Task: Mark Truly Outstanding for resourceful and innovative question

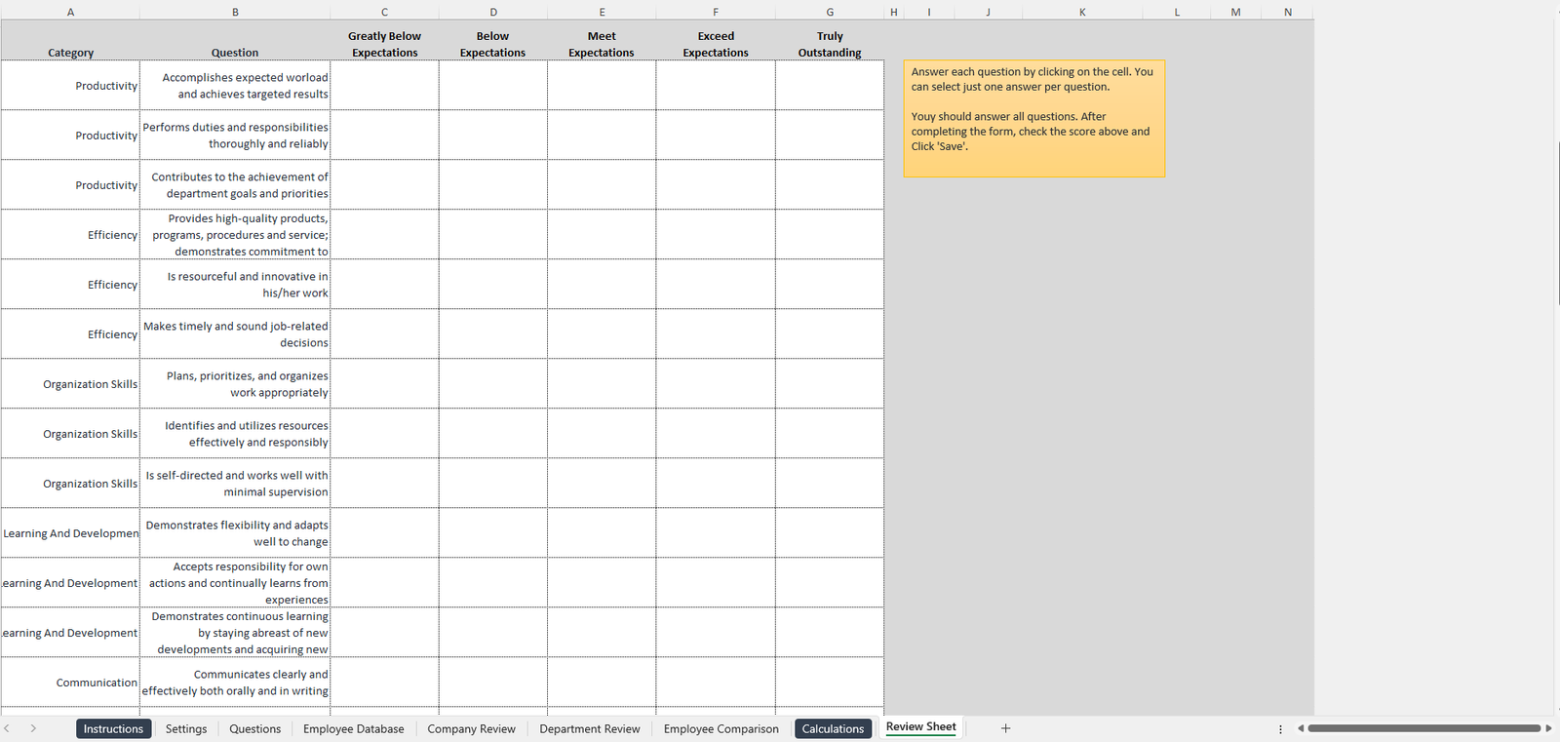Action: tap(830, 285)
